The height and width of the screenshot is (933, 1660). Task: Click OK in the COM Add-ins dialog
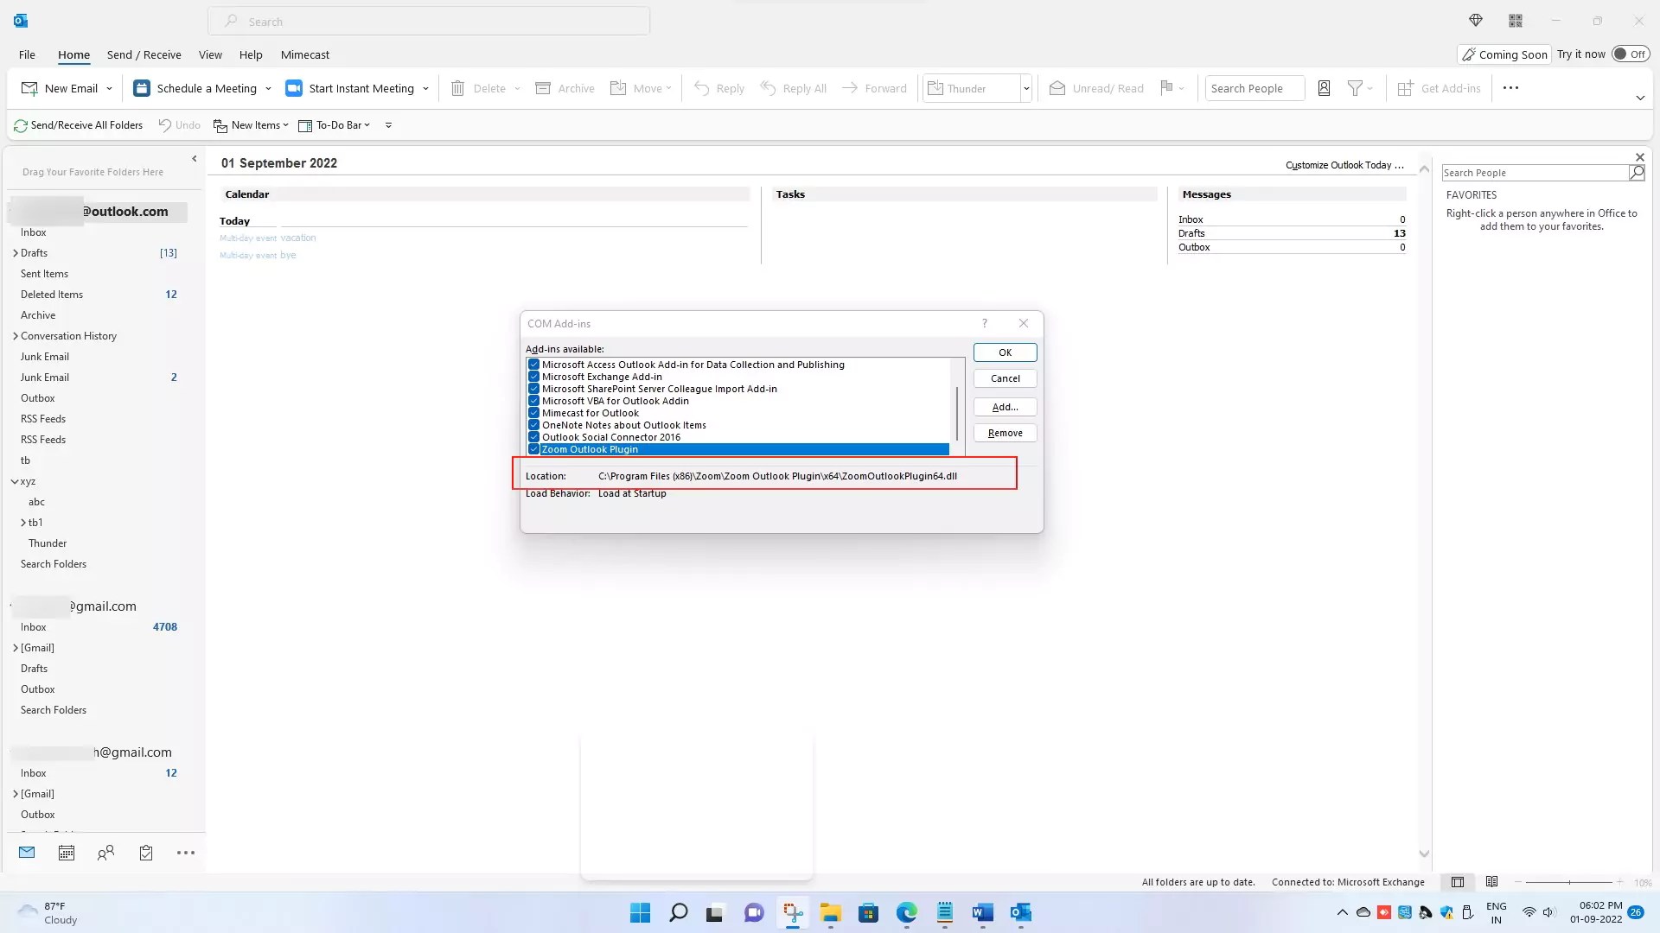coord(1005,352)
